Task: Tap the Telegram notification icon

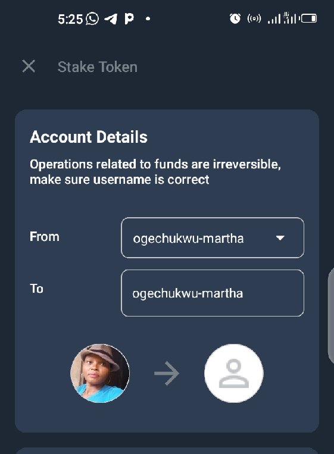Action: pyautogui.click(x=111, y=19)
